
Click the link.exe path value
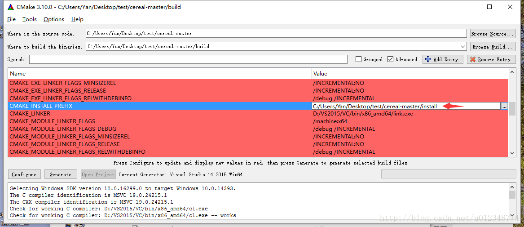coord(363,114)
